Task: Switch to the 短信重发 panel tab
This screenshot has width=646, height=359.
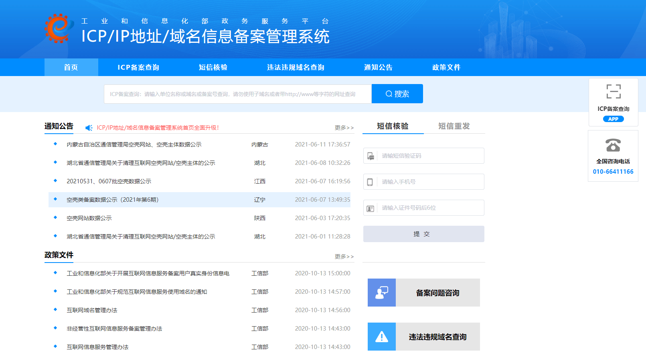Action: pos(454,126)
